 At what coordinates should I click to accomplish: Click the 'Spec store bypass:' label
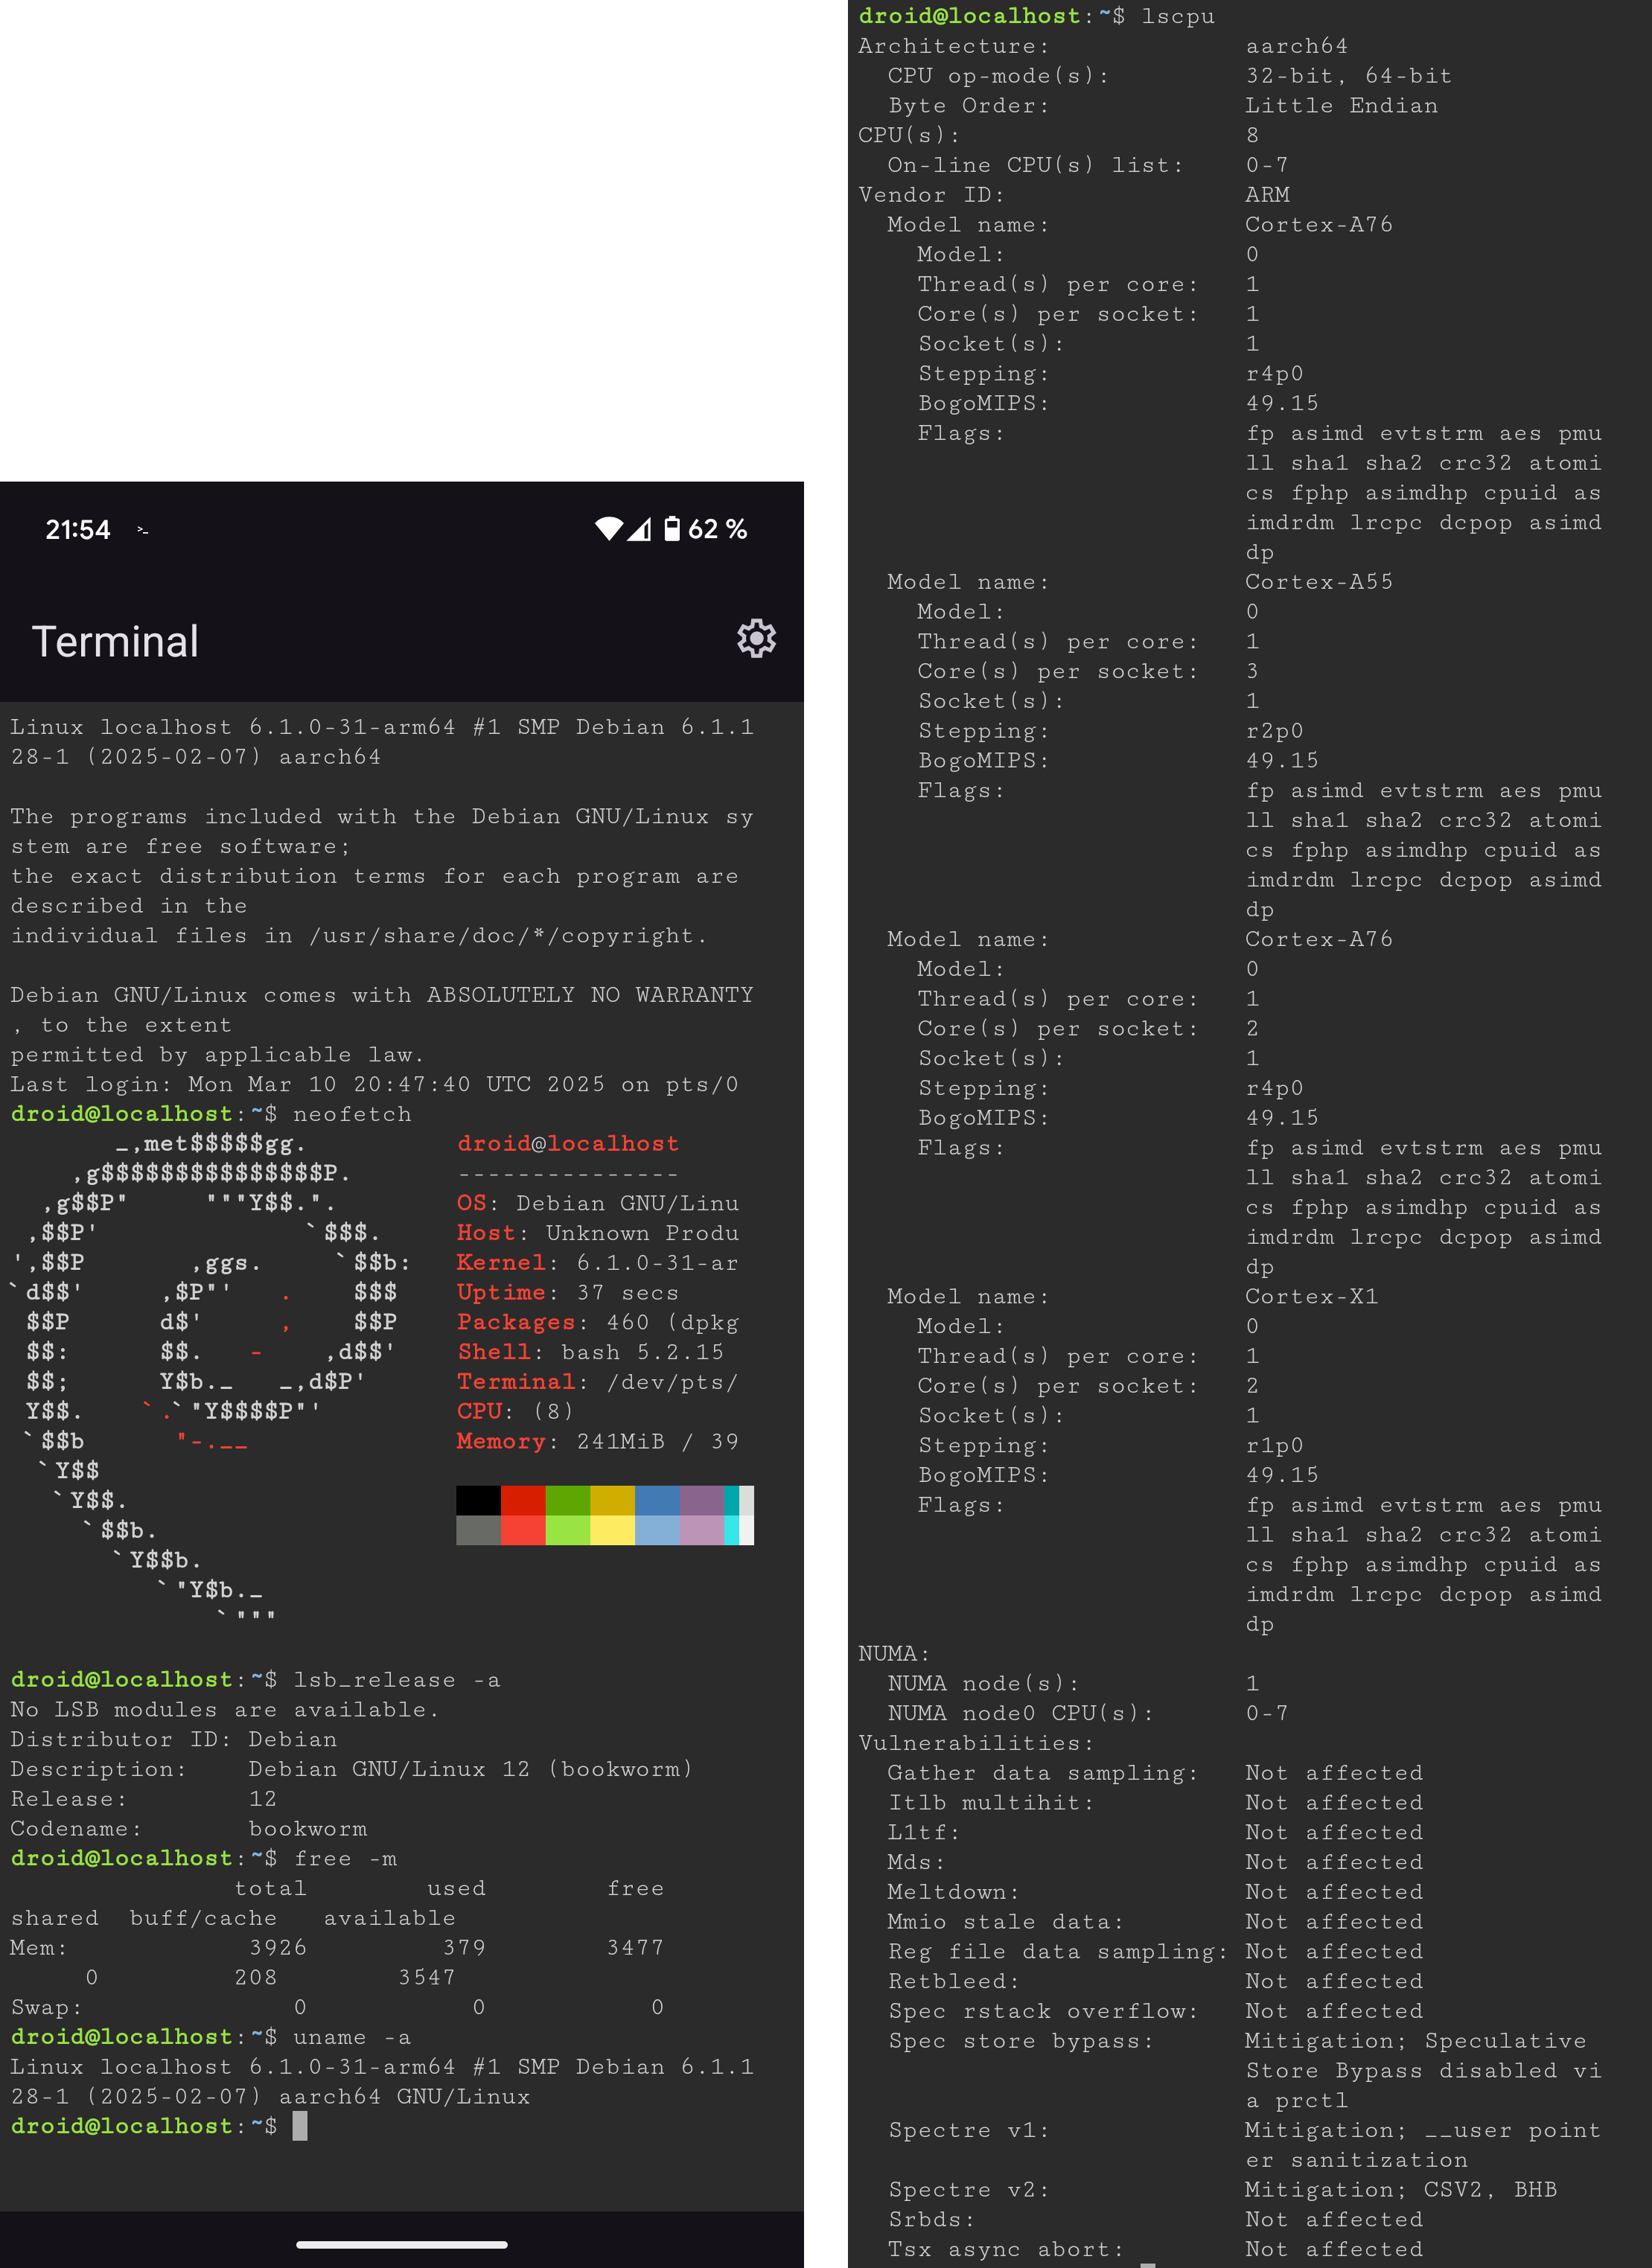pos(1021,2041)
